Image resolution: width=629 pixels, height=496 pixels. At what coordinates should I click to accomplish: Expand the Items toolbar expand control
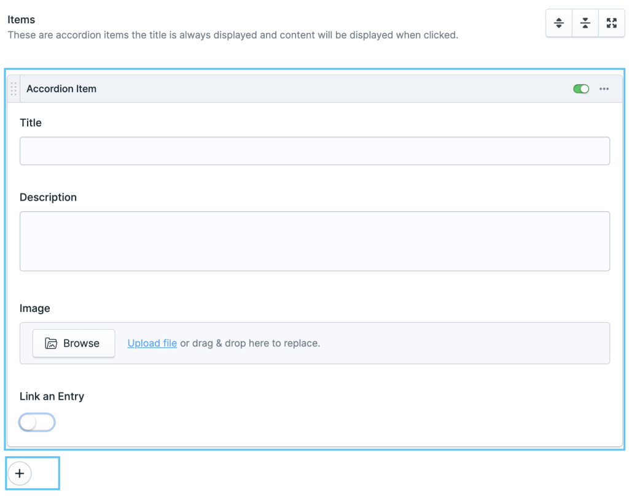(558, 23)
